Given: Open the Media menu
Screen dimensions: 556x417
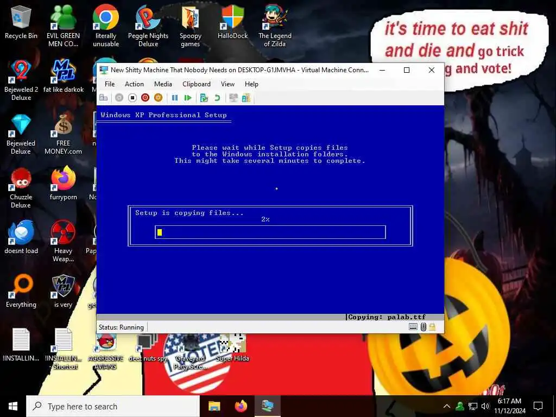Looking at the screenshot, I should pos(163,84).
